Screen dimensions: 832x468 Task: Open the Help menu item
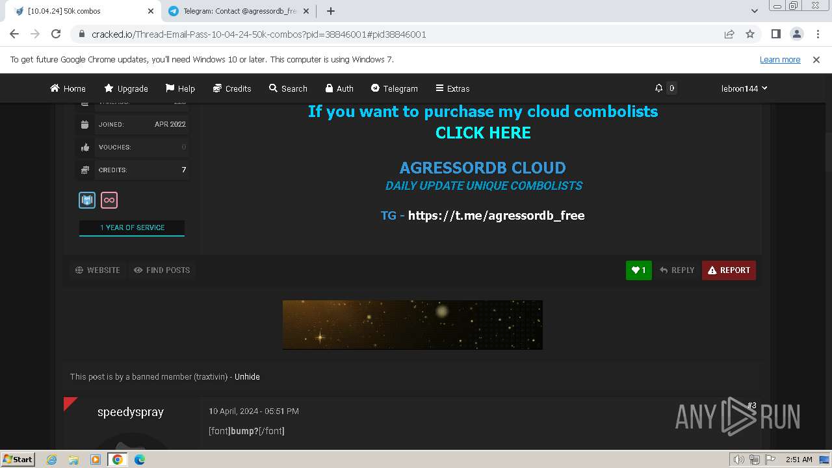click(x=180, y=88)
